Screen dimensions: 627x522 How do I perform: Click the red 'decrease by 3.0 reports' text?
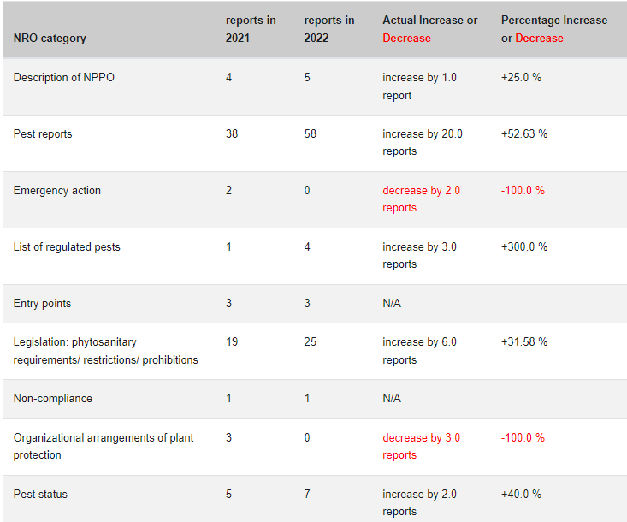click(421, 446)
